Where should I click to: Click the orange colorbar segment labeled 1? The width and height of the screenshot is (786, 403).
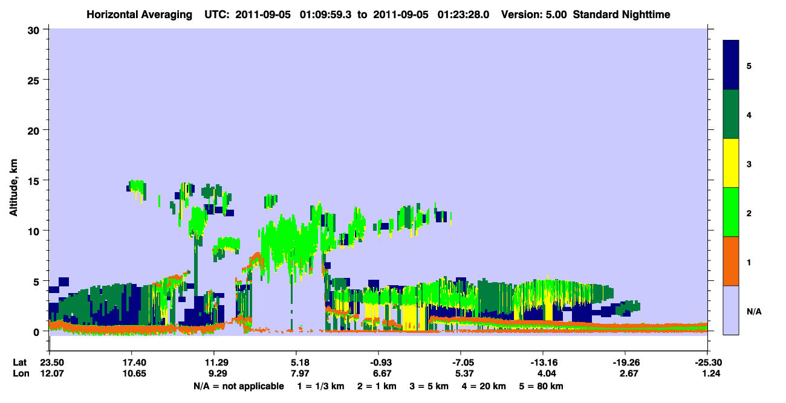click(731, 261)
